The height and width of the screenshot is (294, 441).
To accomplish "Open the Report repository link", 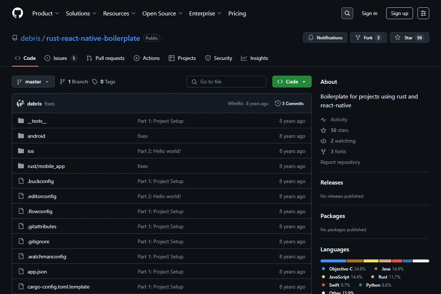I will pyautogui.click(x=340, y=162).
